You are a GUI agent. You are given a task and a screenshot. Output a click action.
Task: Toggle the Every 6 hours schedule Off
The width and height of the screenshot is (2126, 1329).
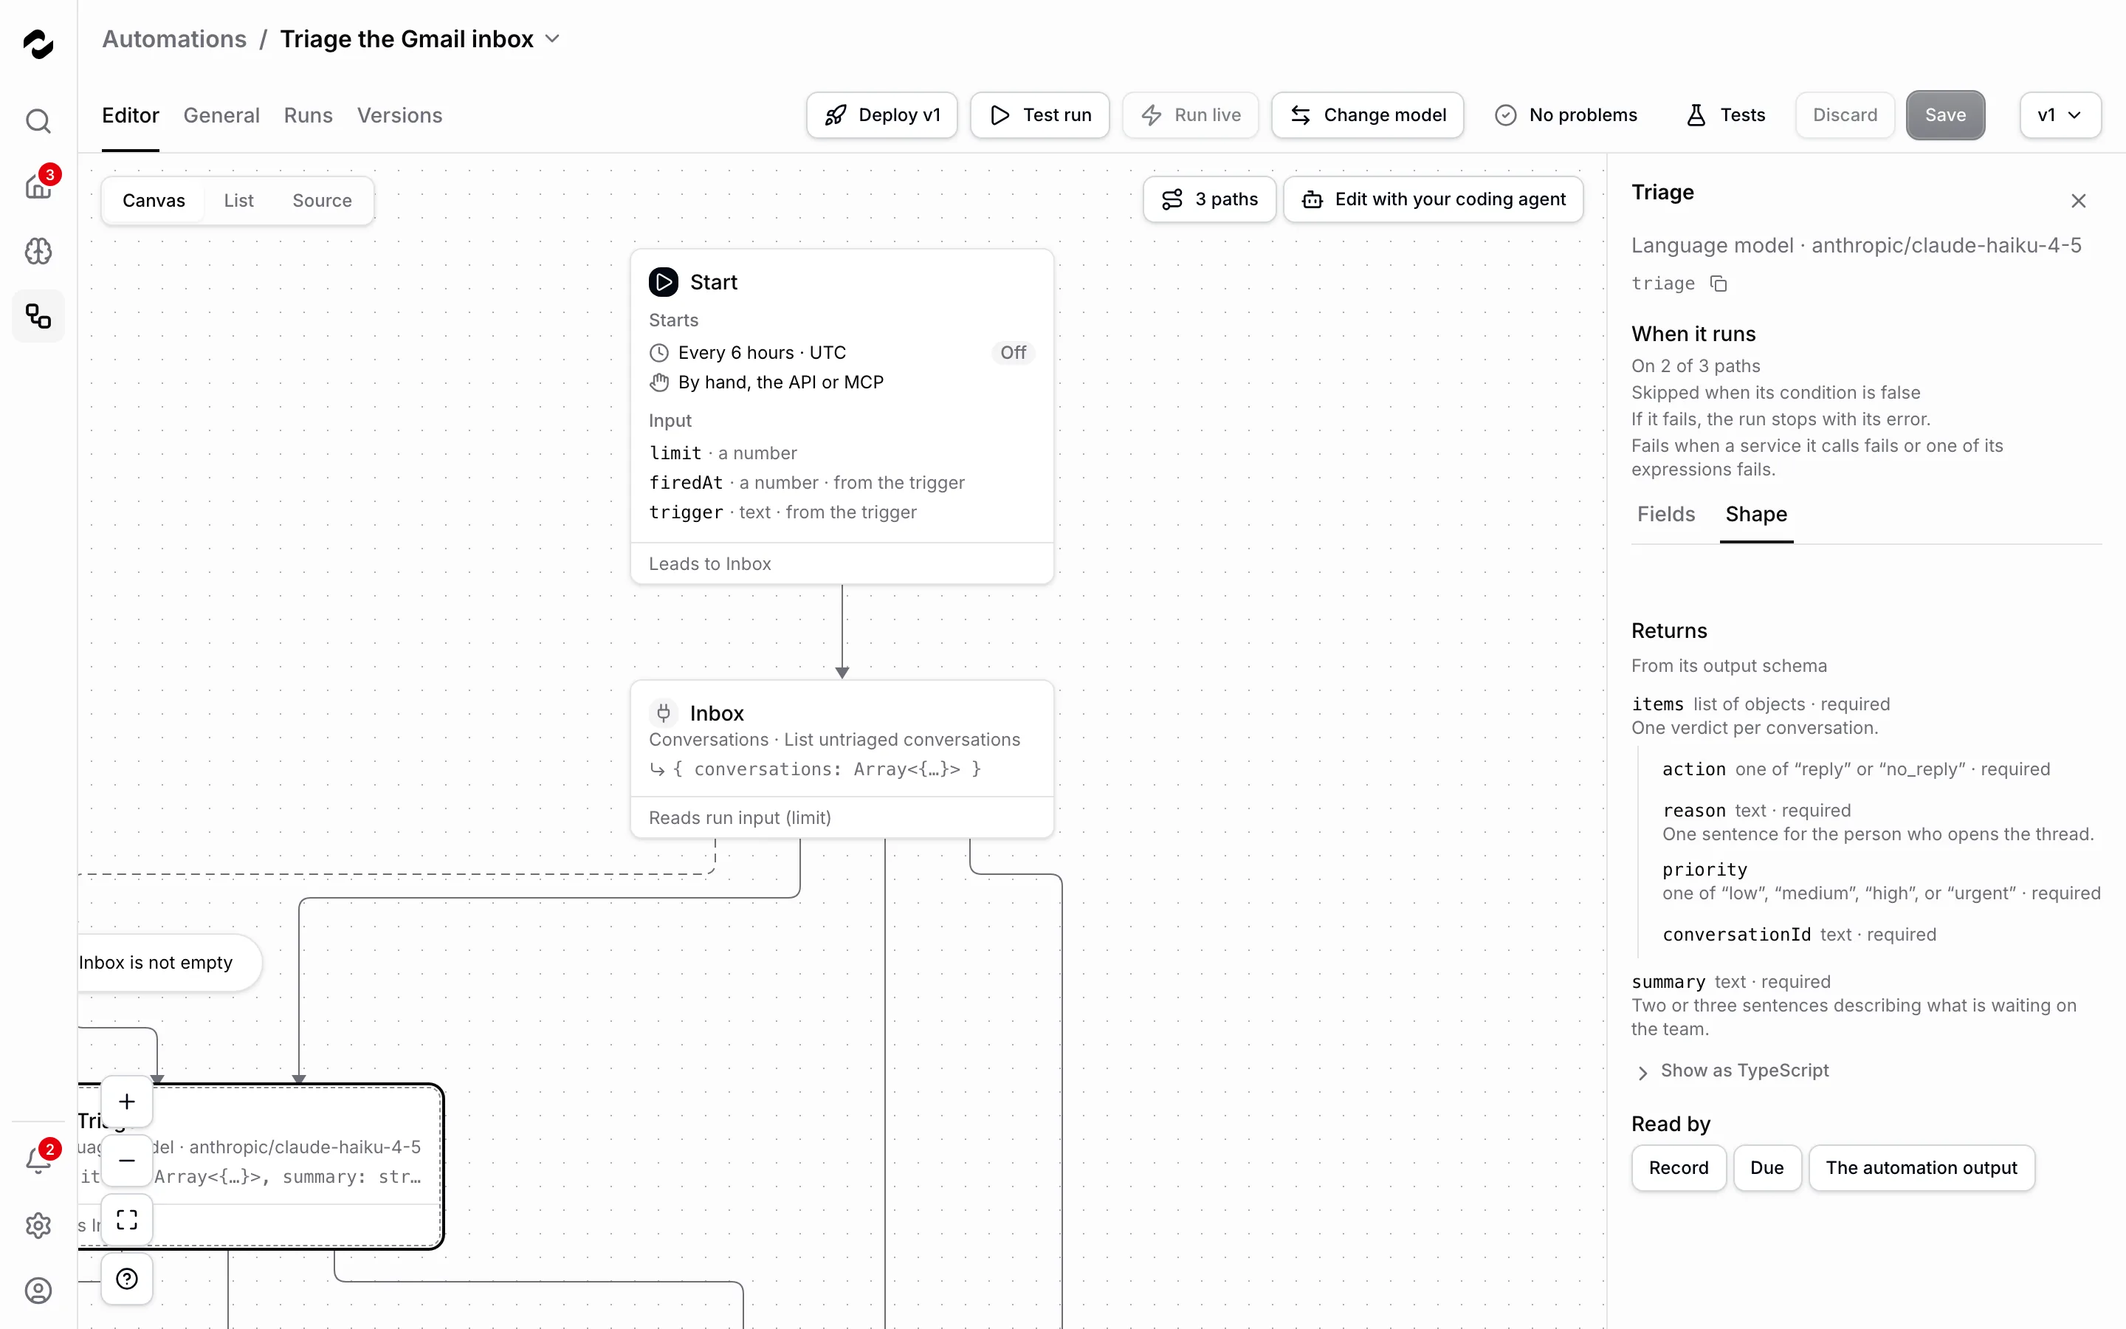[1012, 352]
